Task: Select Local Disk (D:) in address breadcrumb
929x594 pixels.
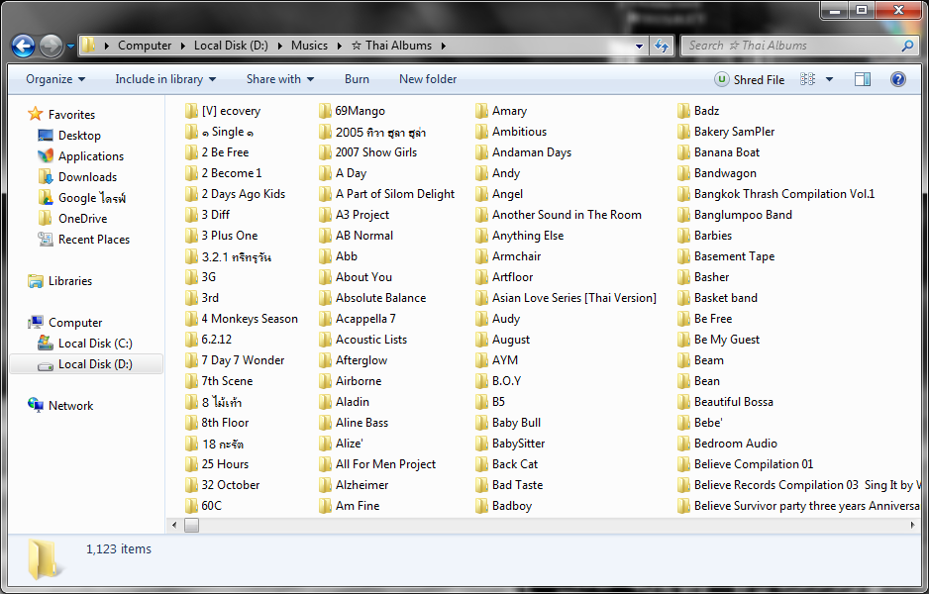Action: pos(231,46)
